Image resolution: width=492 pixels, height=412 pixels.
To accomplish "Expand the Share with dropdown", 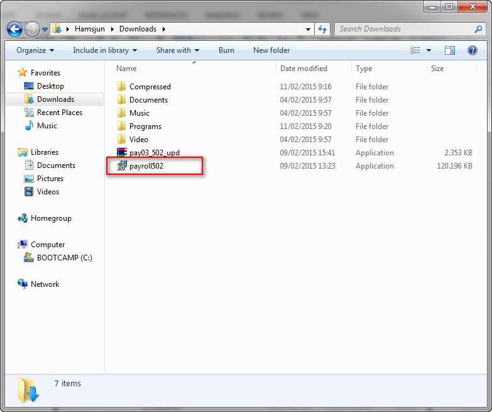I will (x=178, y=50).
